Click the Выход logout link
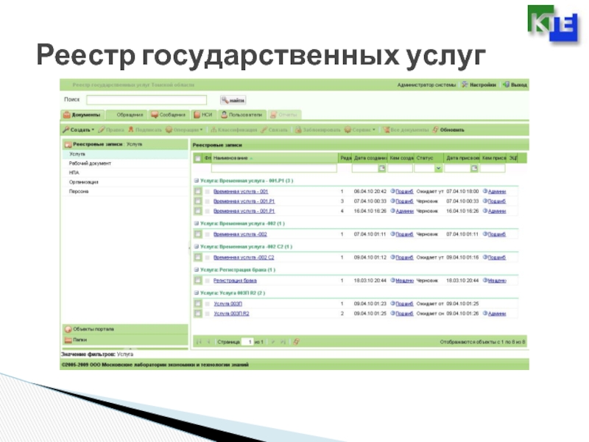The image size is (589, 442). (515, 85)
